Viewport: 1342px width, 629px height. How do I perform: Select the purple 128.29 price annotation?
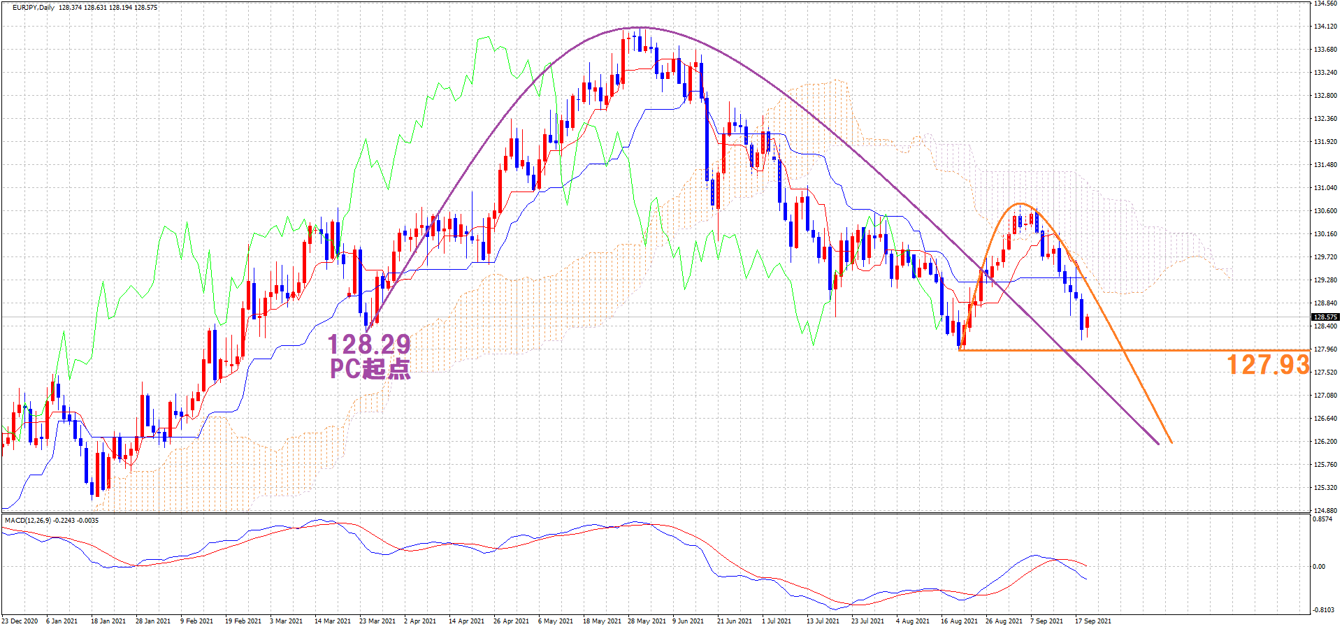click(x=369, y=345)
